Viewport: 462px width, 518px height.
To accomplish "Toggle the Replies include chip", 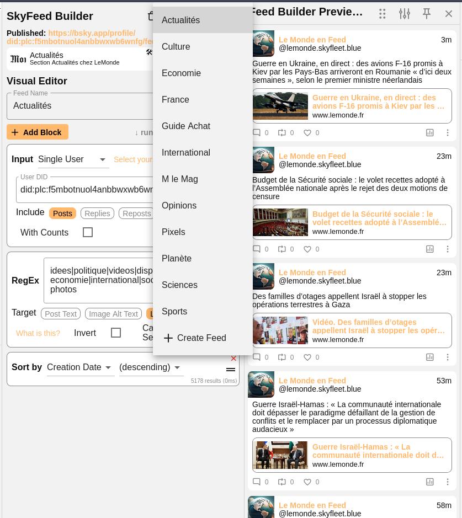I will (97, 213).
